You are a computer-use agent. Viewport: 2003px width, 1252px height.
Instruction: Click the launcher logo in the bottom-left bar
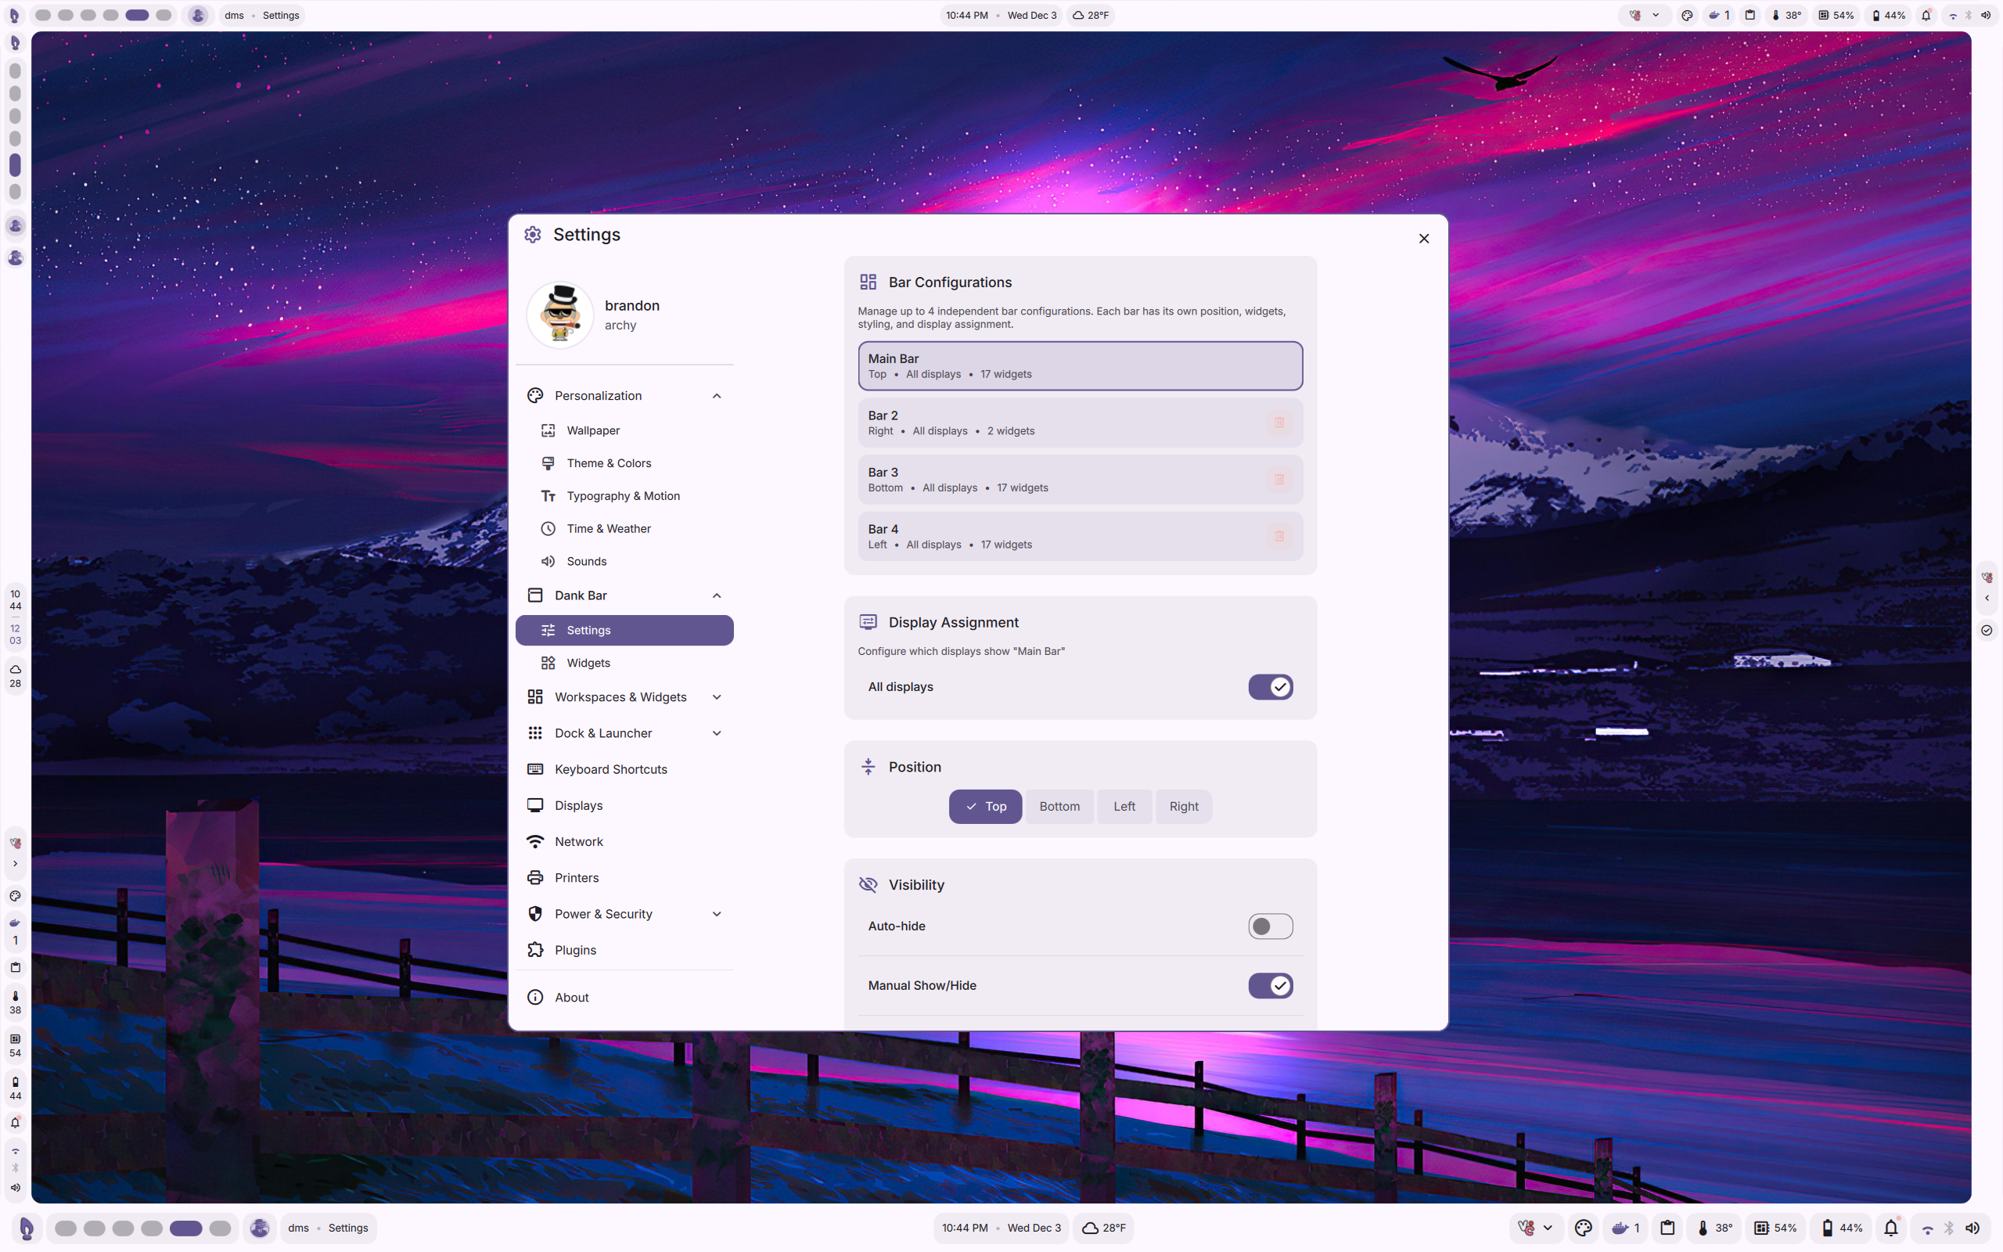point(26,1228)
